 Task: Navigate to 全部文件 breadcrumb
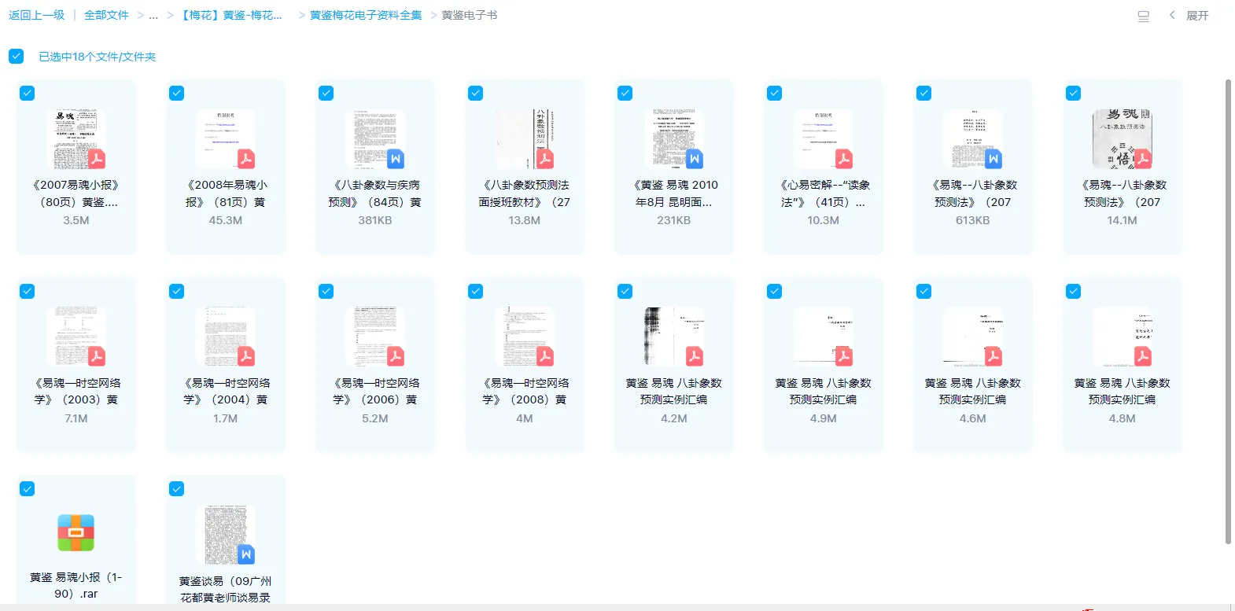106,15
